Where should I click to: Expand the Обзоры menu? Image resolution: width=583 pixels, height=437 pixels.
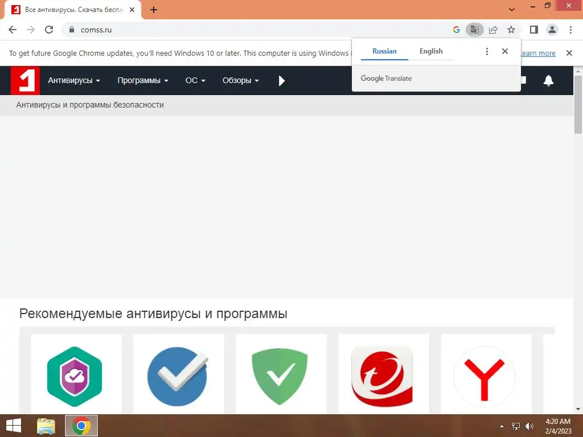coord(241,80)
